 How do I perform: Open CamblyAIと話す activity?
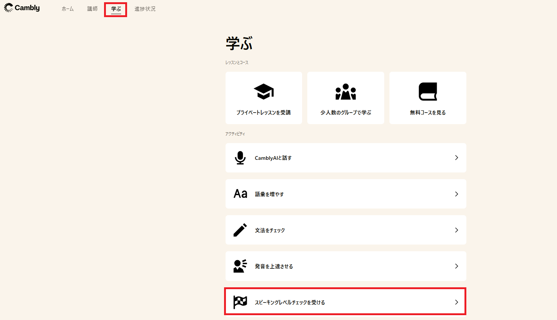point(346,158)
